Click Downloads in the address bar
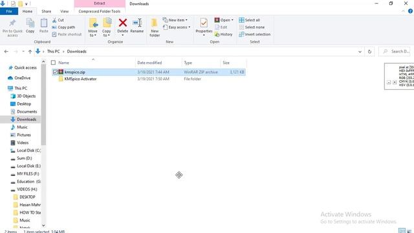Viewport: 414px width, 233px height. click(x=76, y=52)
